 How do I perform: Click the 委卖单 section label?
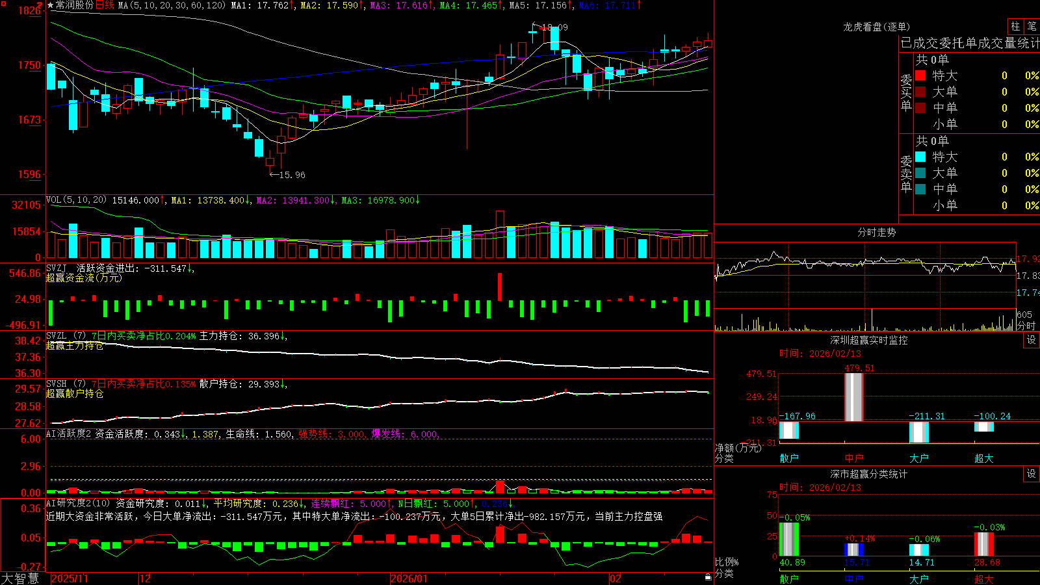(906, 174)
